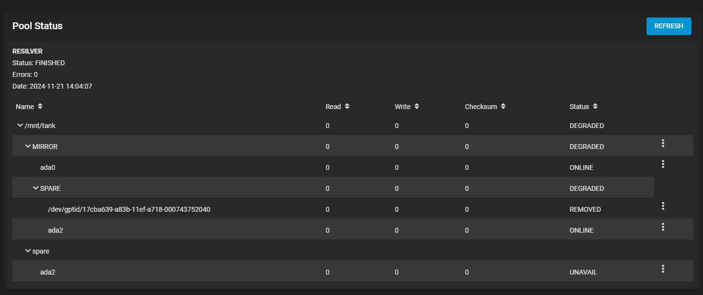Collapse the /mnt/tank pool tree

click(x=20, y=126)
